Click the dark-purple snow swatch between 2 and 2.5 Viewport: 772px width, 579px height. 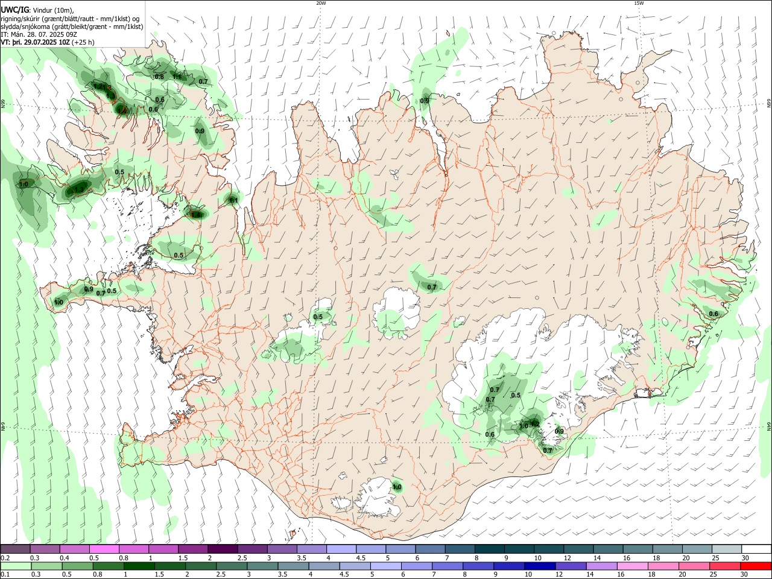tap(223, 549)
